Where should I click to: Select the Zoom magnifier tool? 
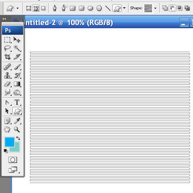click(17, 129)
